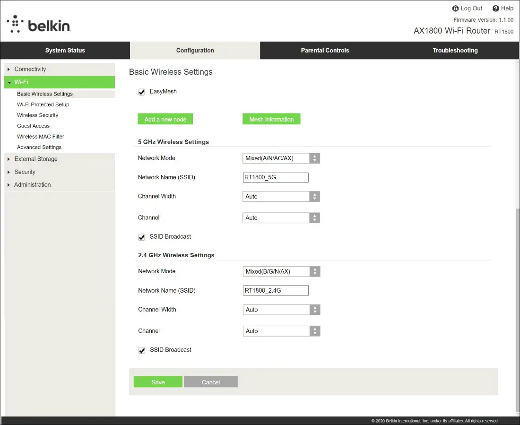
Task: Click the Add a new node button
Action: tap(165, 119)
